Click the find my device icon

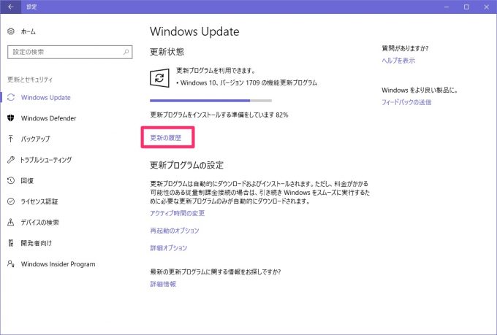pyautogui.click(x=11, y=223)
